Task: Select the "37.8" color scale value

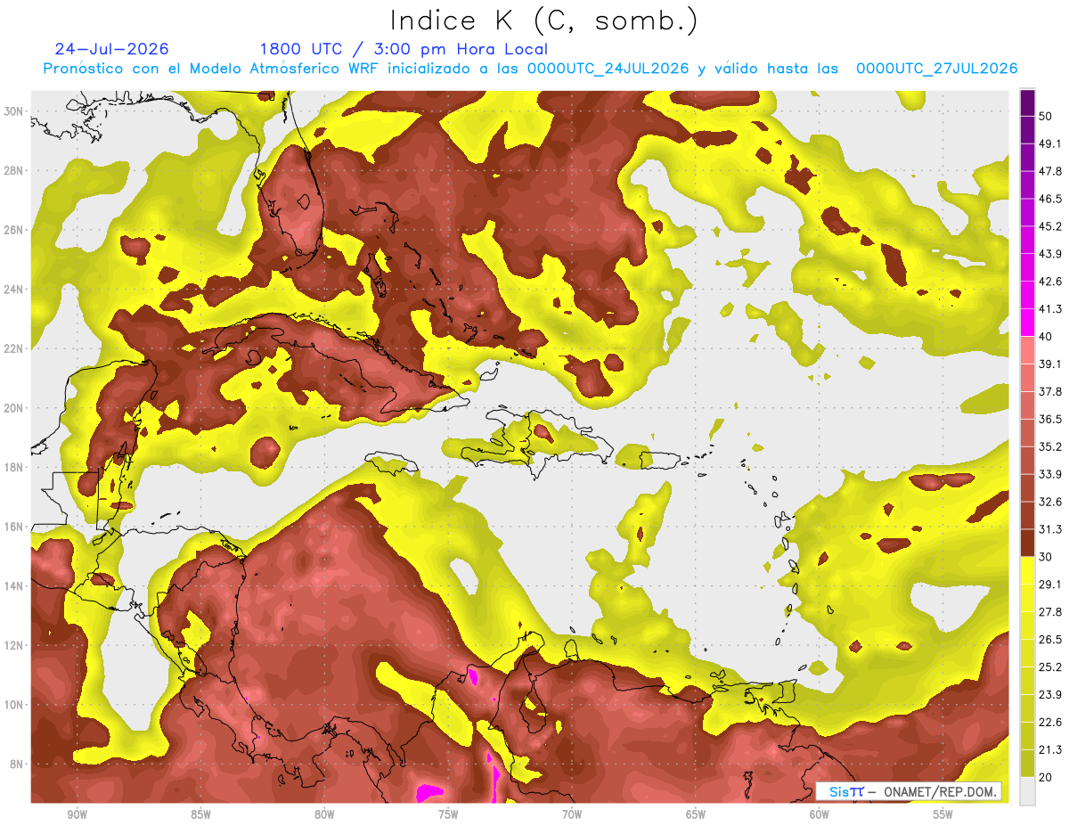Action: pos(1051,392)
